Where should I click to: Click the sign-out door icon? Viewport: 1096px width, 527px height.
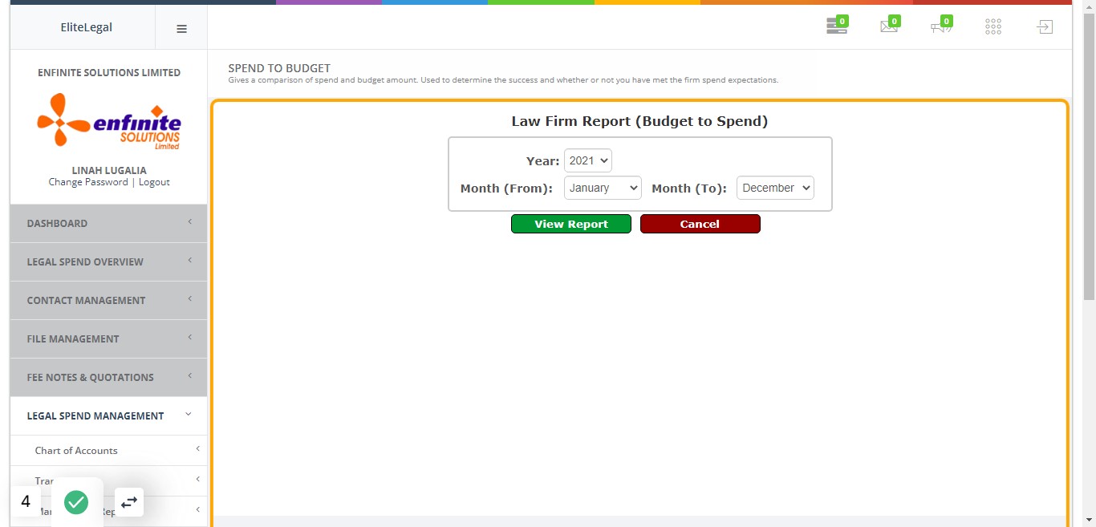pos(1044,27)
